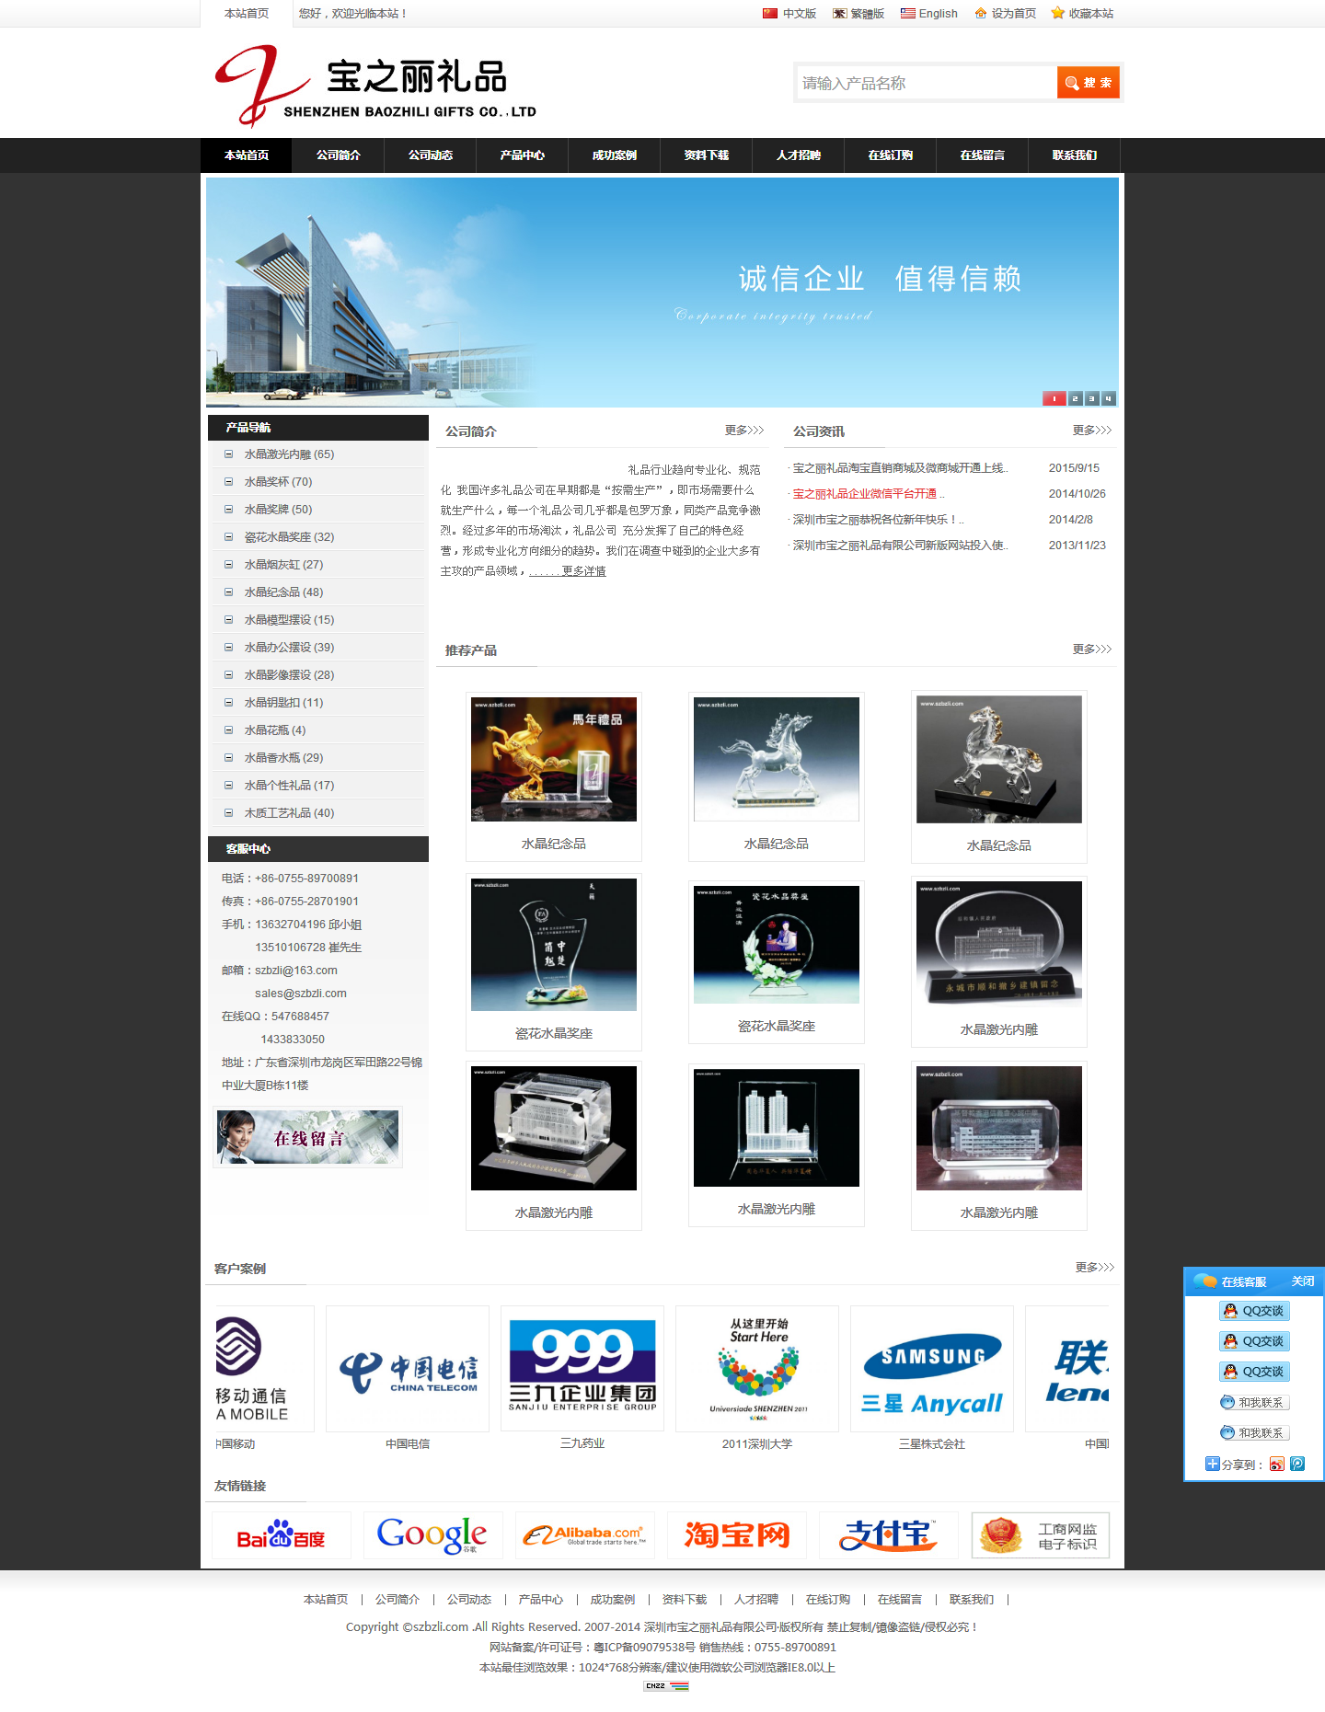The width and height of the screenshot is (1325, 1712).
Task: Open 成功案例 in the main navigation bar
Action: 615,155
